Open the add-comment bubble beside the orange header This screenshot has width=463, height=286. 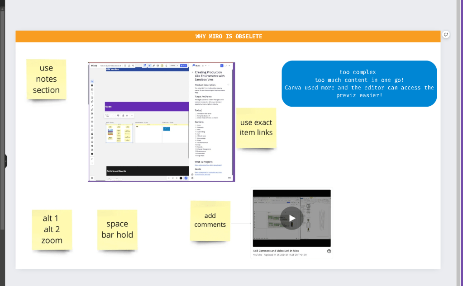(446, 34)
